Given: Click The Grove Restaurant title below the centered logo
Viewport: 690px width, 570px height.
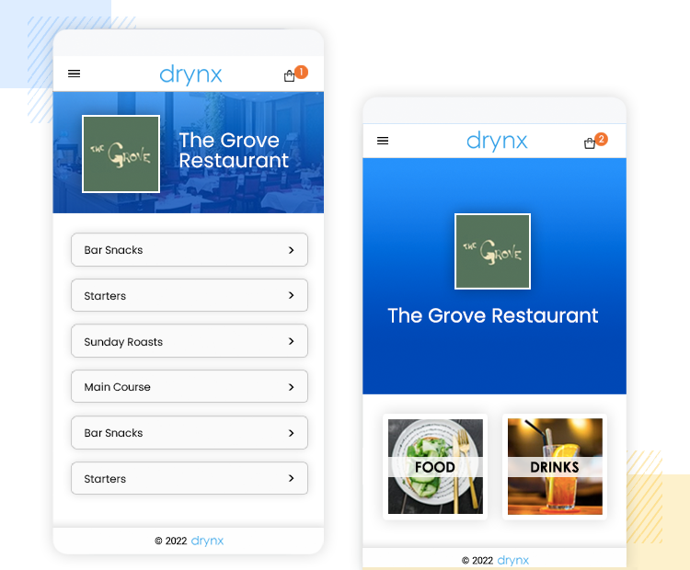Looking at the screenshot, I should (493, 315).
